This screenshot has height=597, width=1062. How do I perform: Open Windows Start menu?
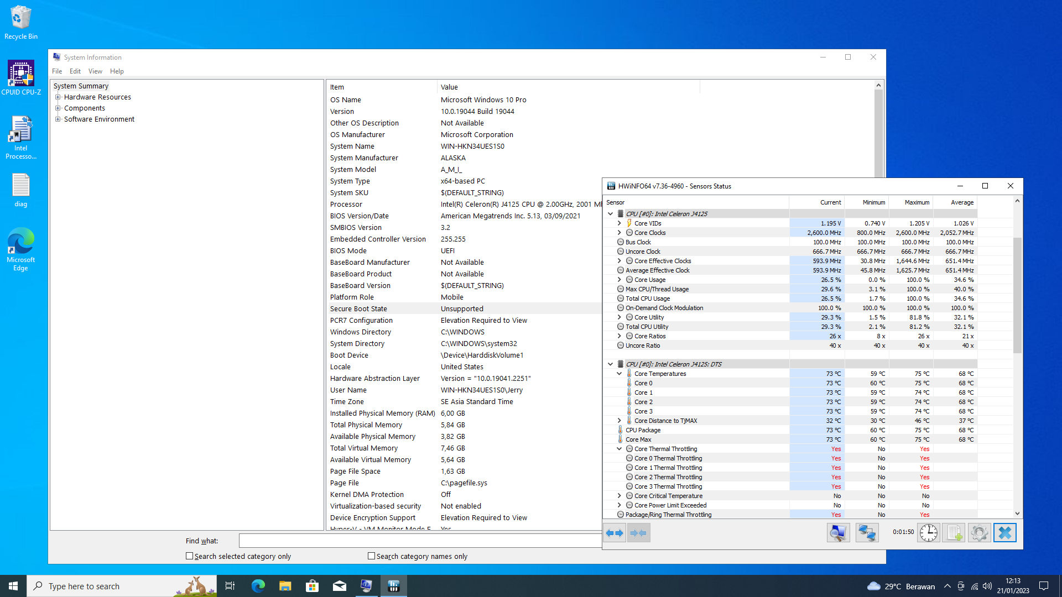(13, 586)
